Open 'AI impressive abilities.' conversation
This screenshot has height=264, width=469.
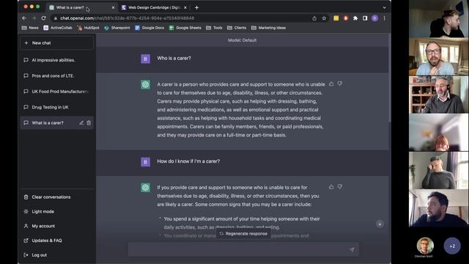click(57, 60)
